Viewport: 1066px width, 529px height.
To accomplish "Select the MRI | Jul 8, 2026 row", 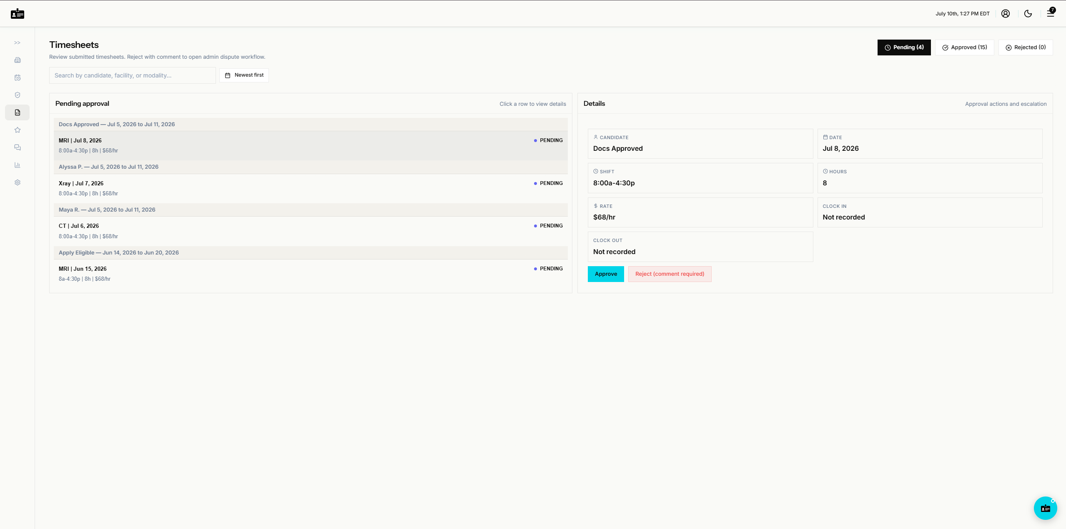I will point(311,146).
